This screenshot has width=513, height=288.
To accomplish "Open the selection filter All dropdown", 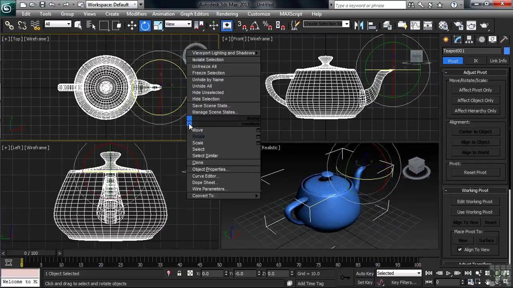I will (x=58, y=24).
